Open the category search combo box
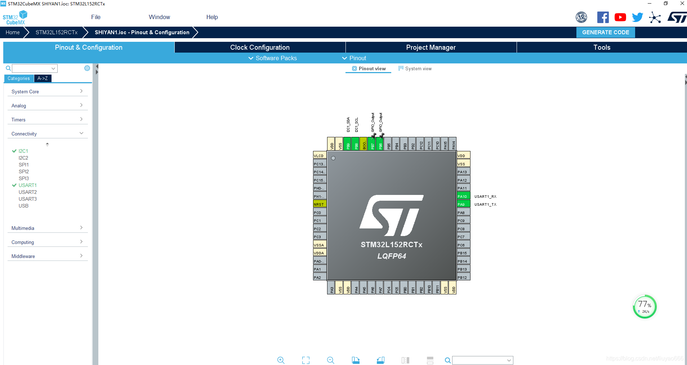The width and height of the screenshot is (687, 365). pyautogui.click(x=35, y=68)
